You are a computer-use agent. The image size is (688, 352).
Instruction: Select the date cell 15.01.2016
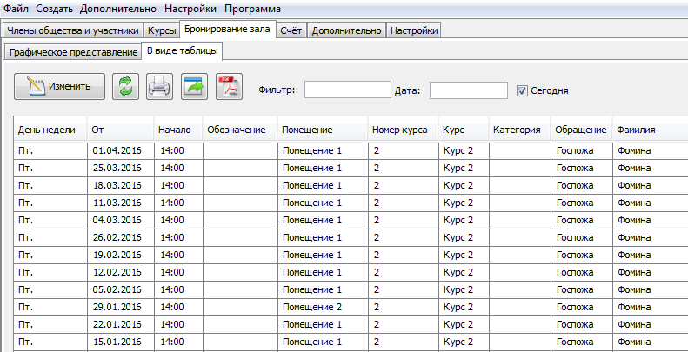coord(121,342)
